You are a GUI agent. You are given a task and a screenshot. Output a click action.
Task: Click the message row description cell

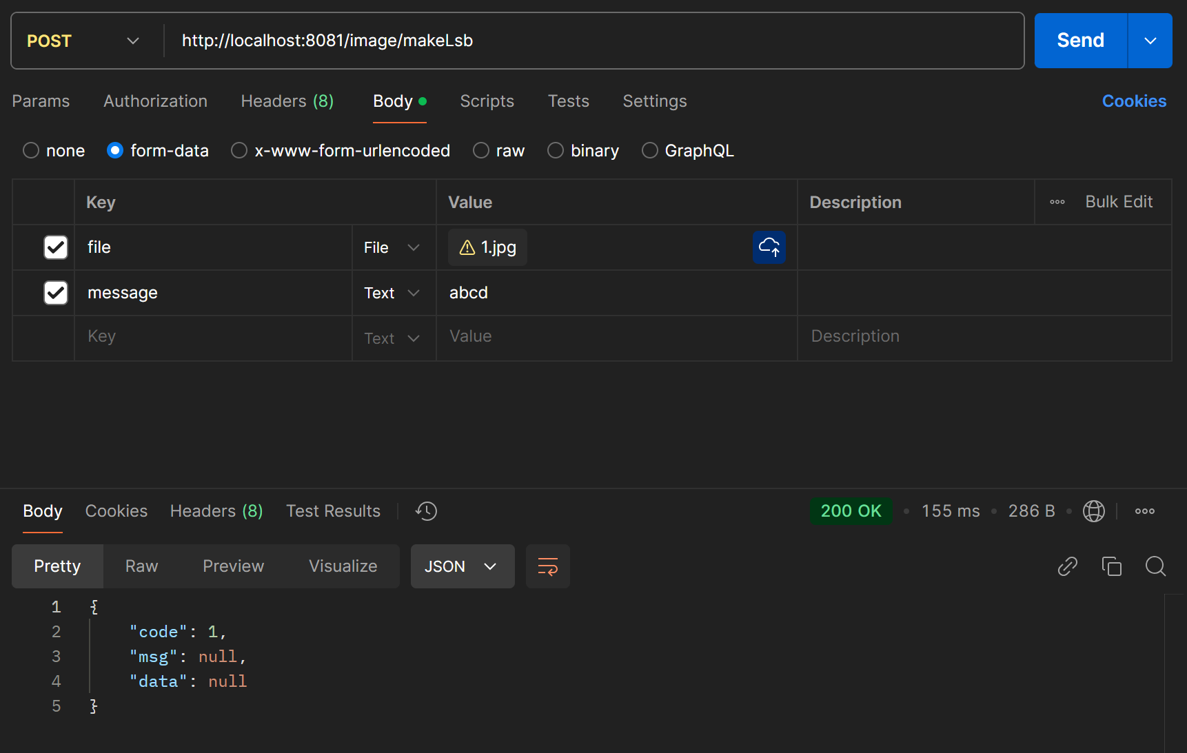tap(984, 293)
